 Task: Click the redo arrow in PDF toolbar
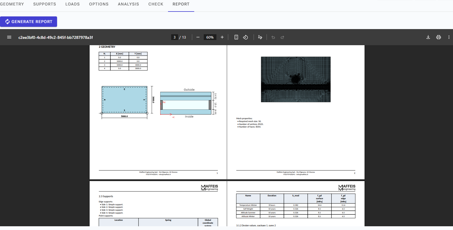[282, 37]
